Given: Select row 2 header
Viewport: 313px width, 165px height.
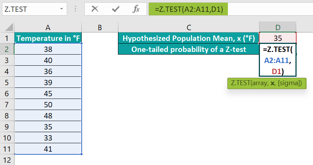Looking at the screenshot, I should pyautogui.click(x=7, y=49).
